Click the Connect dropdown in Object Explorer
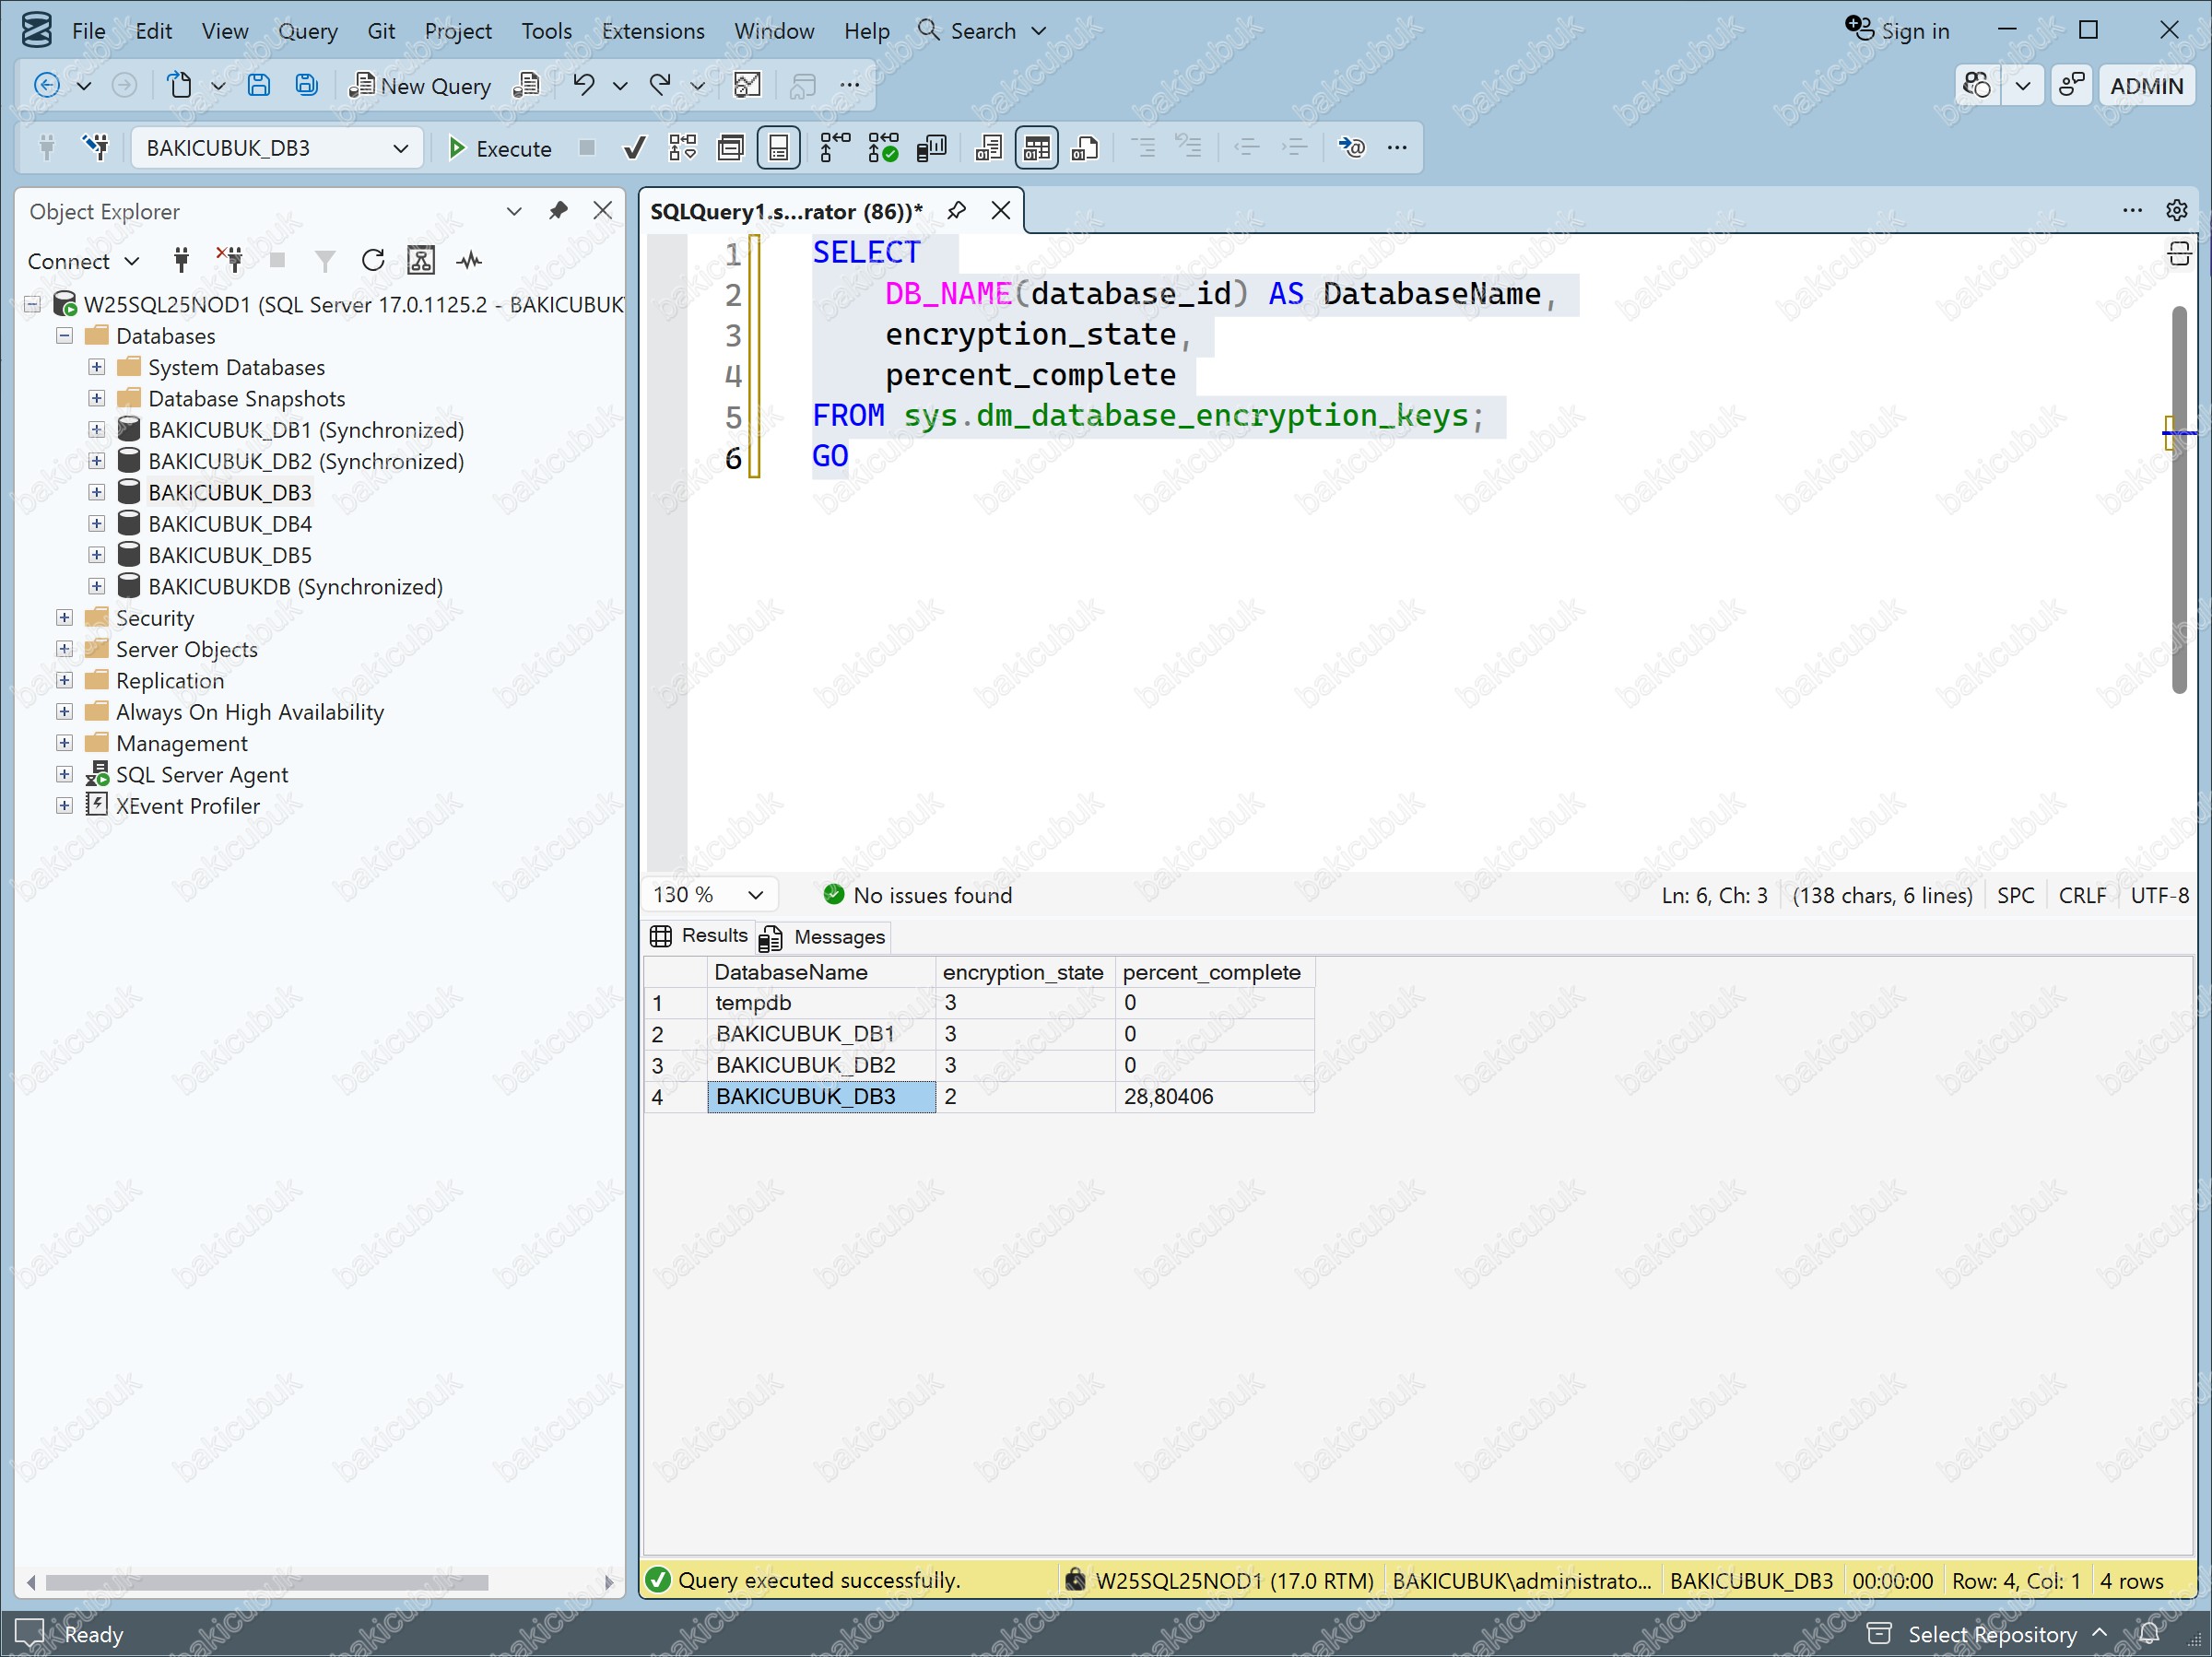 (x=83, y=261)
